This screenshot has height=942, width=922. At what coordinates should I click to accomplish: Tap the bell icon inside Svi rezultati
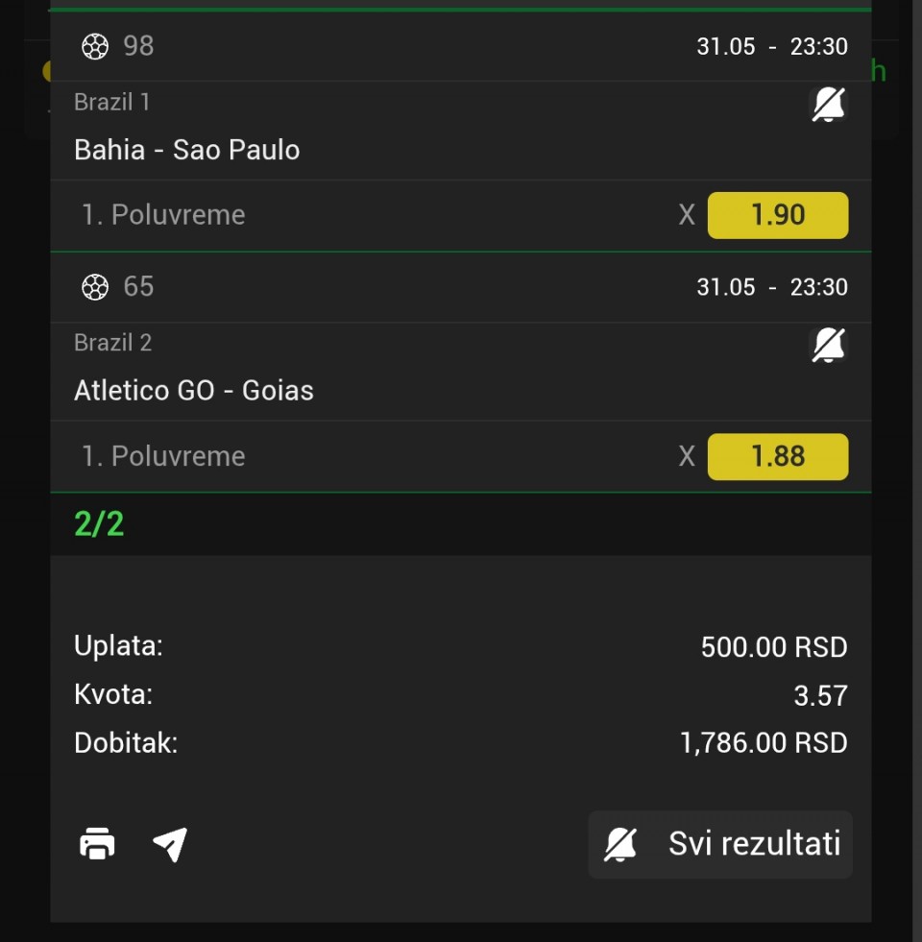620,844
